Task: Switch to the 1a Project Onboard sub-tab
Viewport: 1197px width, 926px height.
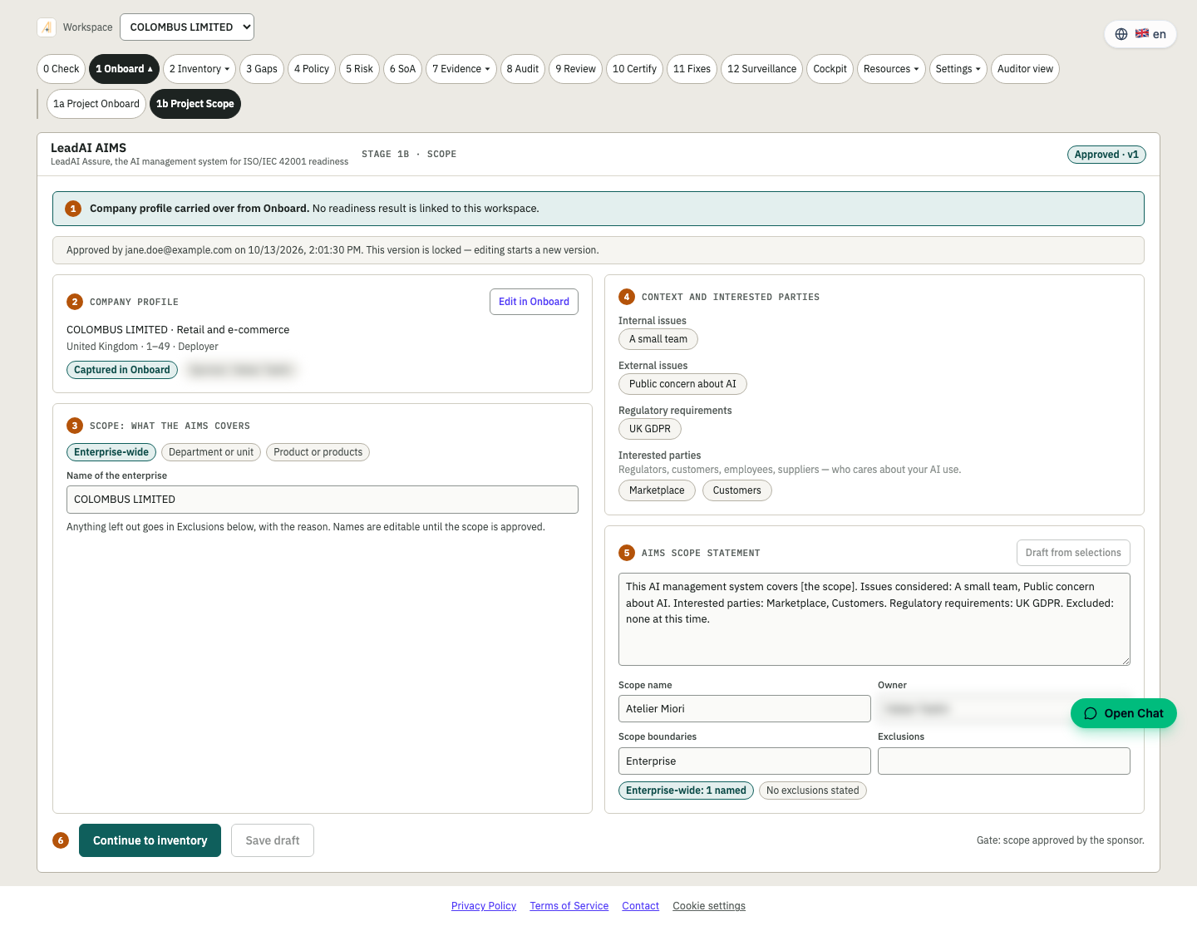Action: [96, 104]
